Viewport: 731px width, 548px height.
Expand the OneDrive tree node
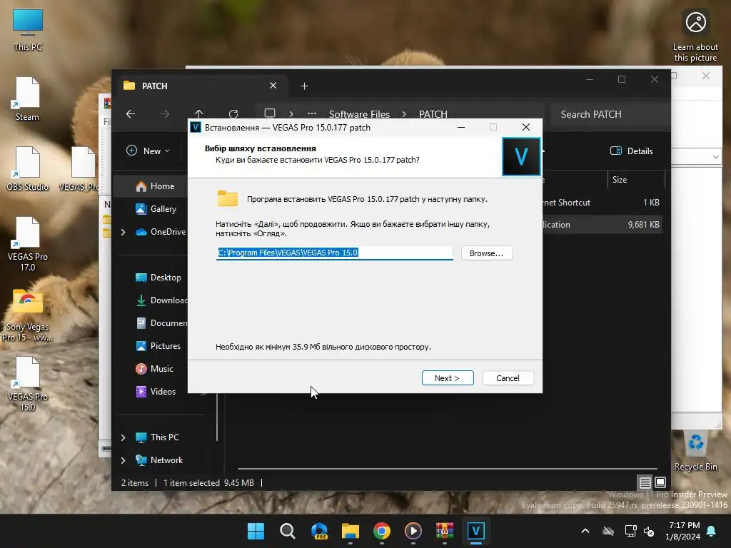pyautogui.click(x=123, y=232)
